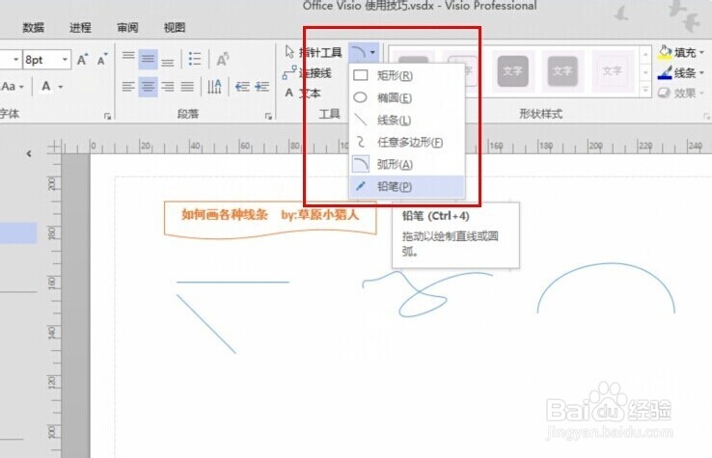The height and width of the screenshot is (458, 712).
Task: Choose 线条(L) from drawing tools menu
Action: [x=407, y=120]
